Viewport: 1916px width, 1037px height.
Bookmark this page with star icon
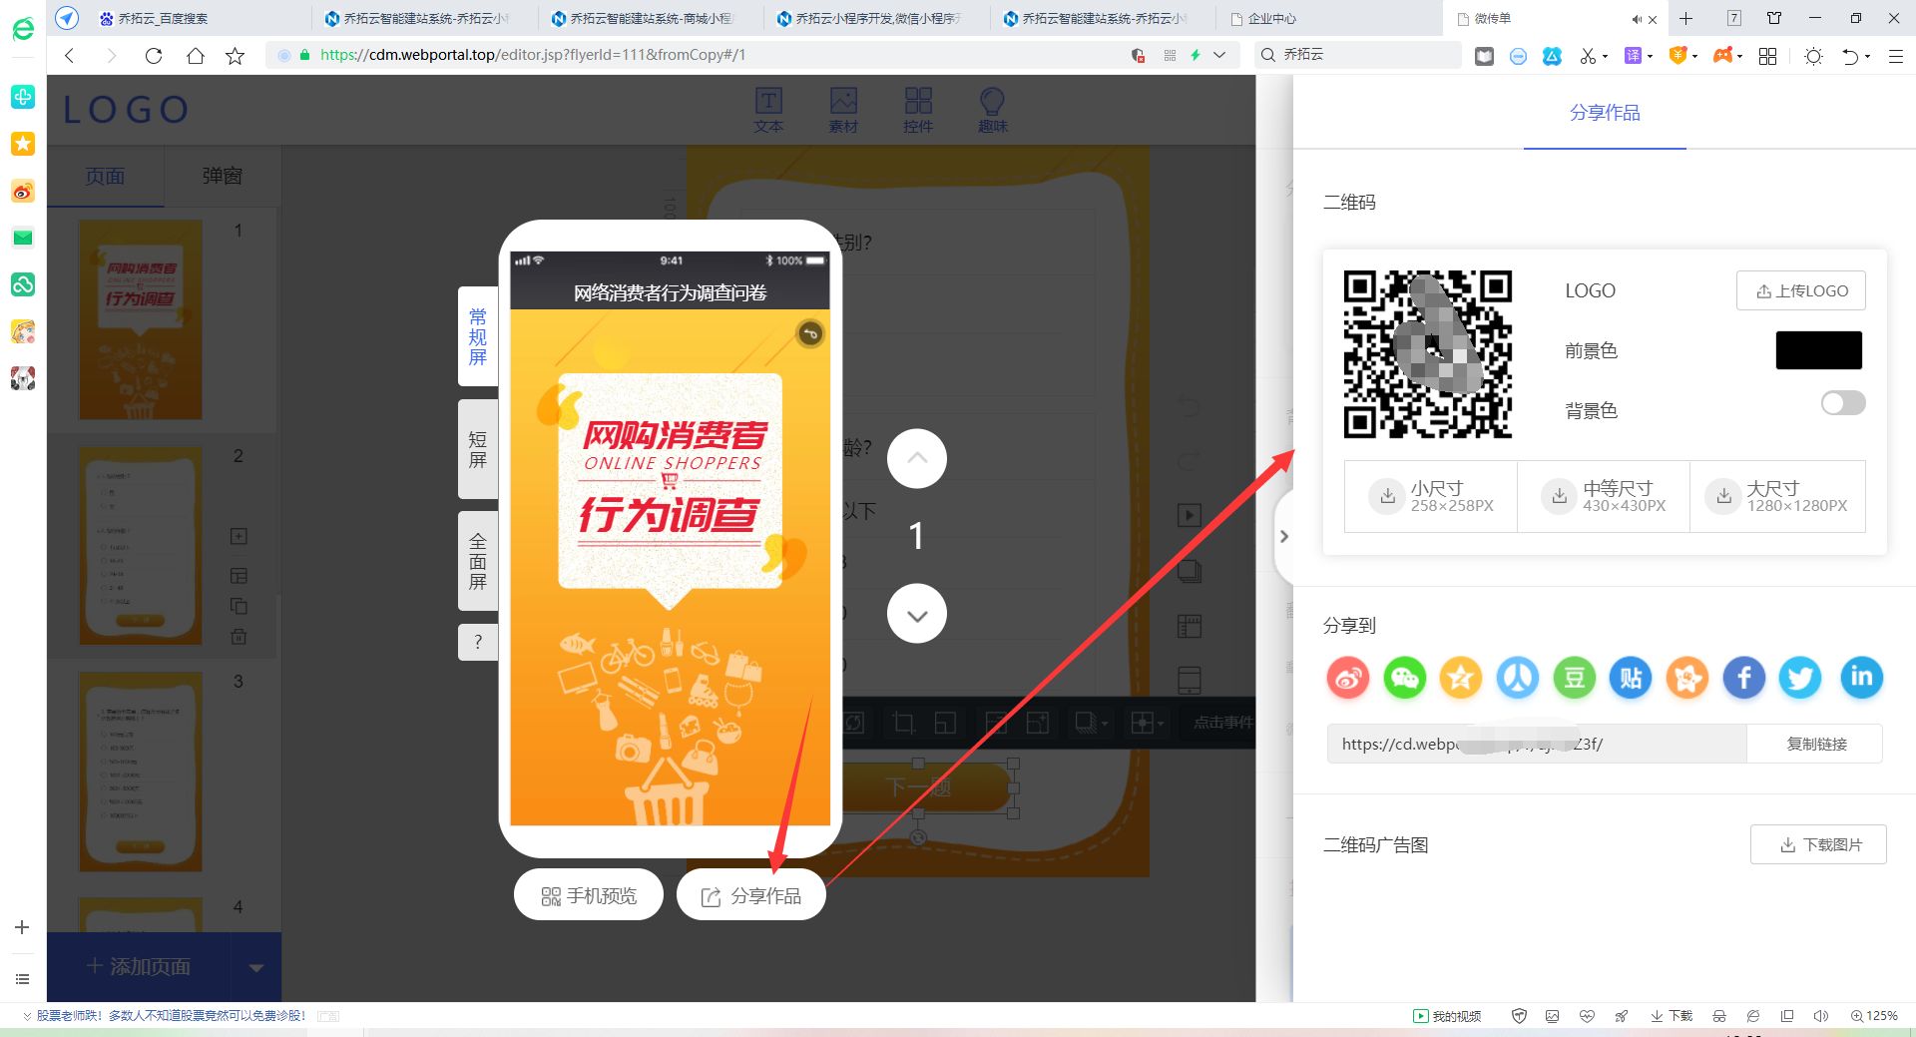pyautogui.click(x=236, y=56)
